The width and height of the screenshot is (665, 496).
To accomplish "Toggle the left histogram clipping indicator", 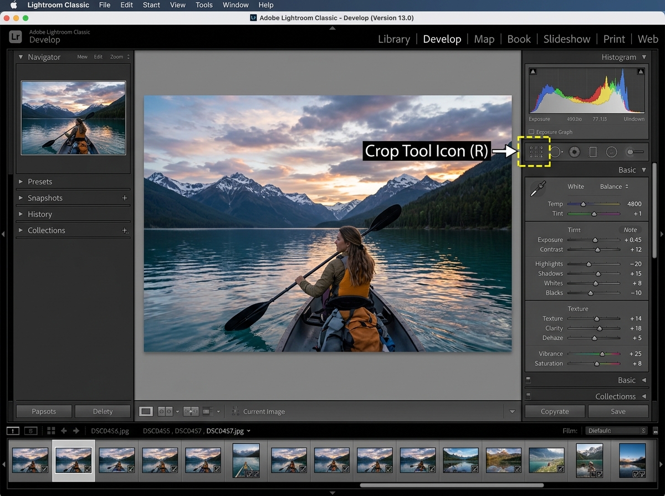I will point(533,71).
